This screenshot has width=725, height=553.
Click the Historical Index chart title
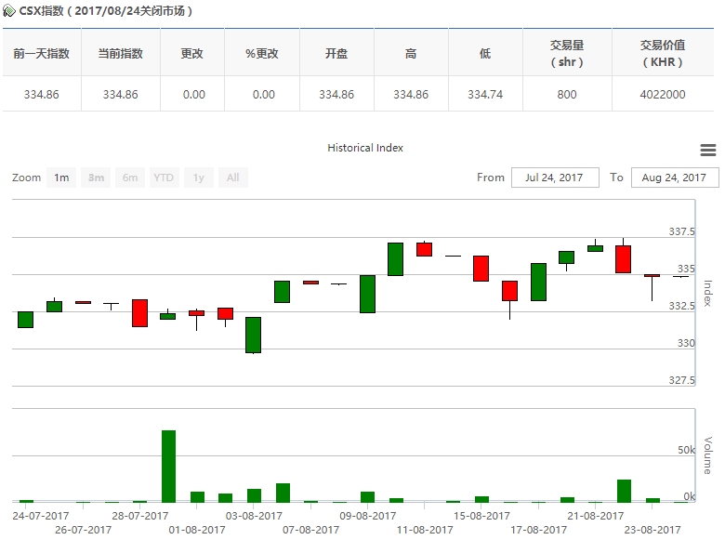[x=365, y=148]
